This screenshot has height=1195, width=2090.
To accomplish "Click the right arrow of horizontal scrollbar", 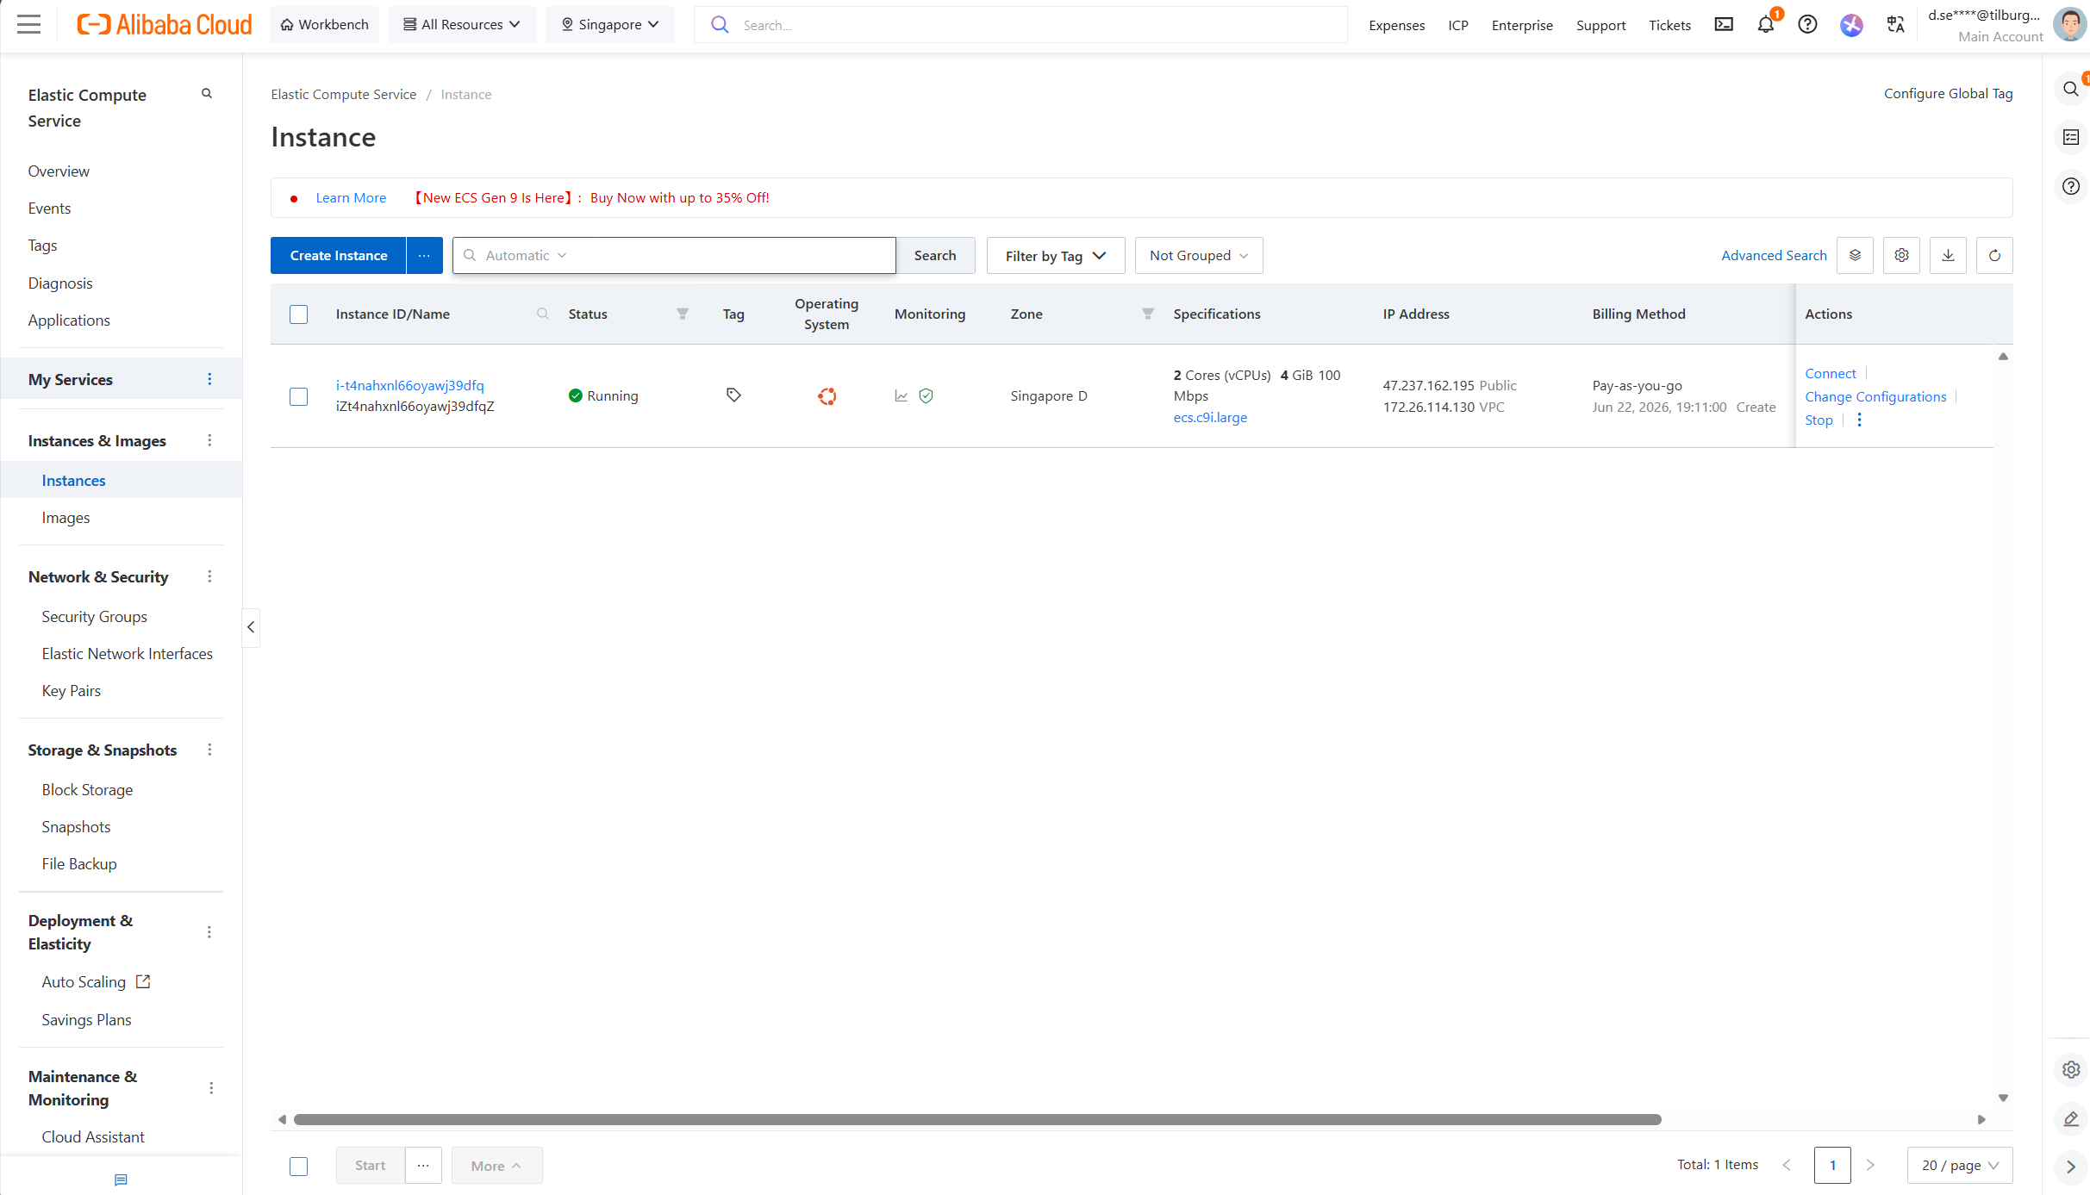I will click(x=1981, y=1119).
